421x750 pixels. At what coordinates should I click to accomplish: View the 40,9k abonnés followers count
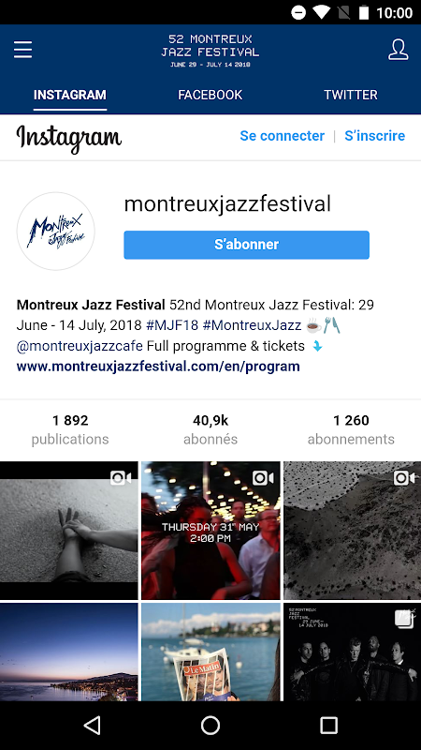point(210,429)
